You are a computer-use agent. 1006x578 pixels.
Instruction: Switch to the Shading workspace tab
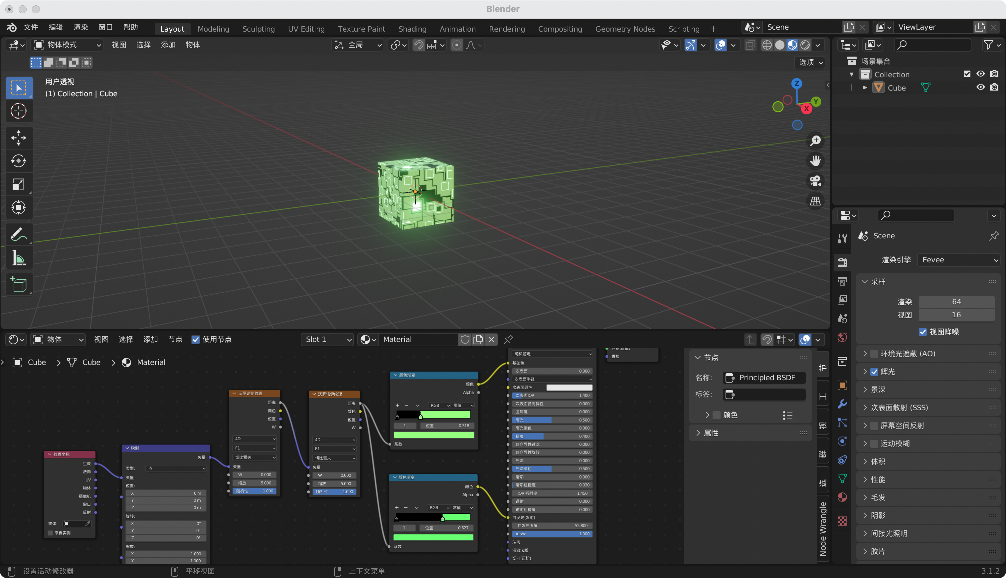pyautogui.click(x=412, y=29)
